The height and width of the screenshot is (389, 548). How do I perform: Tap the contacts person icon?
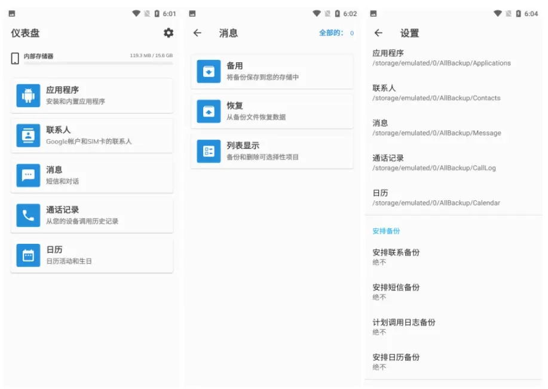point(28,136)
